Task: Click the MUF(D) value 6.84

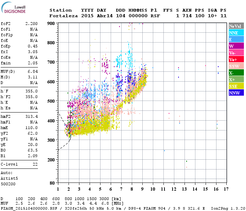Action: click(x=33, y=72)
